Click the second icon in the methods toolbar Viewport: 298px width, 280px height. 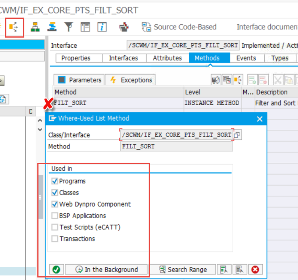pos(227,79)
